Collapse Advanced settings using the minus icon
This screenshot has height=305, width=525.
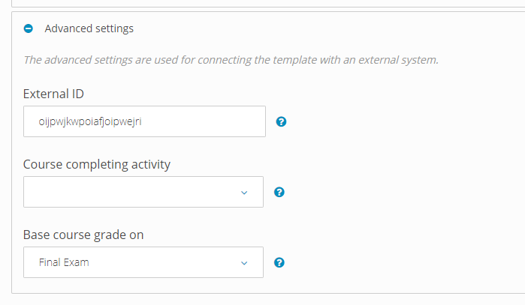(x=29, y=28)
